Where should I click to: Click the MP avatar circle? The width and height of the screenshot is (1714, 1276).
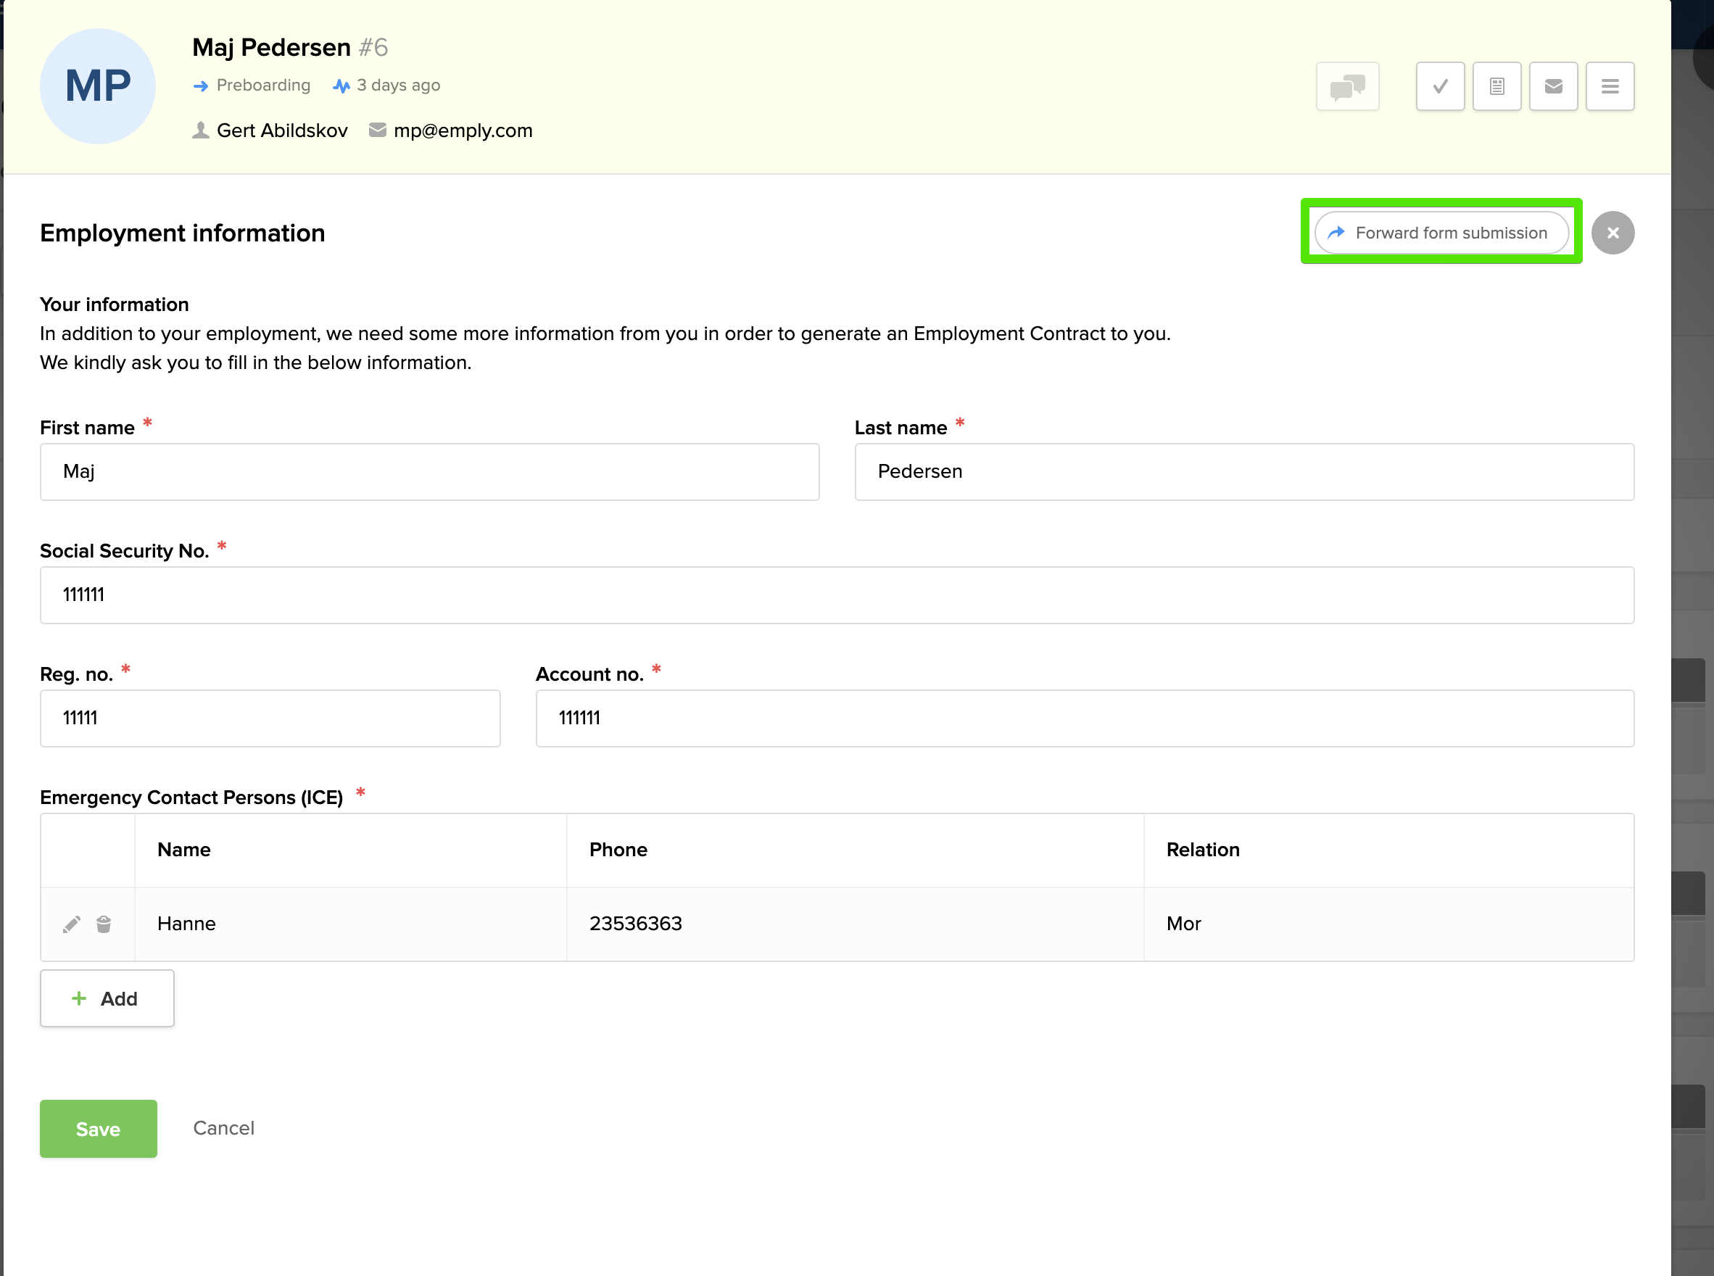point(98,86)
